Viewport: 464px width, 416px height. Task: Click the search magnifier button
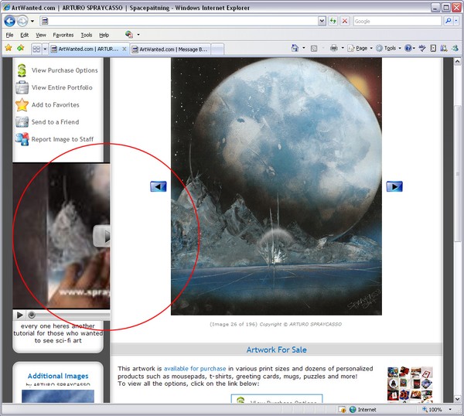(x=449, y=21)
